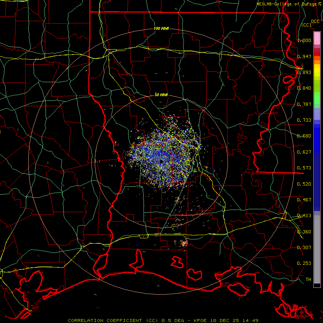Click the 100 NMI range ring label
Viewport: 323px width, 323px height.
click(161, 28)
